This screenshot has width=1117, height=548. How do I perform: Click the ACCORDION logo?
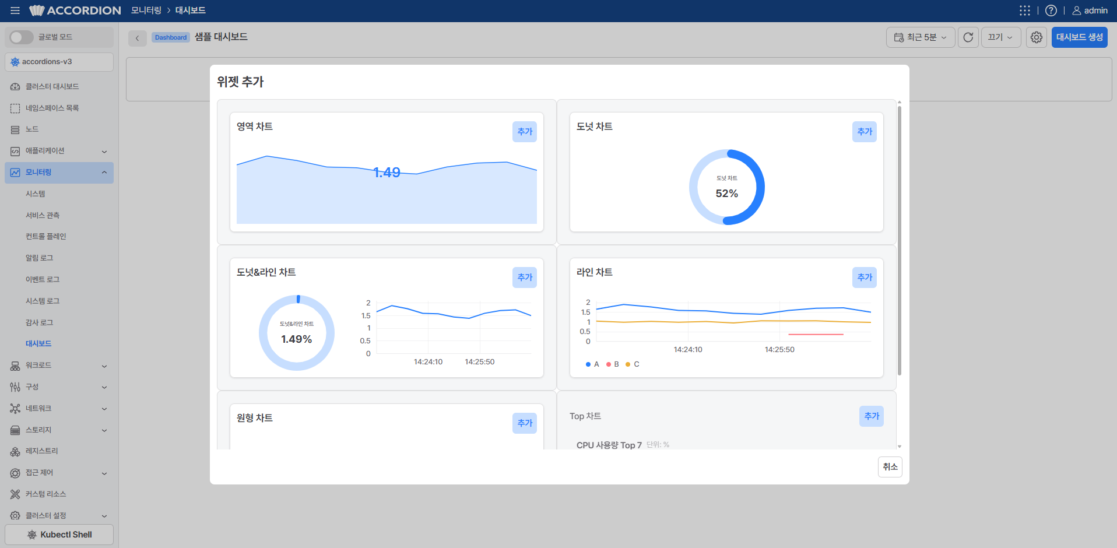(75, 10)
